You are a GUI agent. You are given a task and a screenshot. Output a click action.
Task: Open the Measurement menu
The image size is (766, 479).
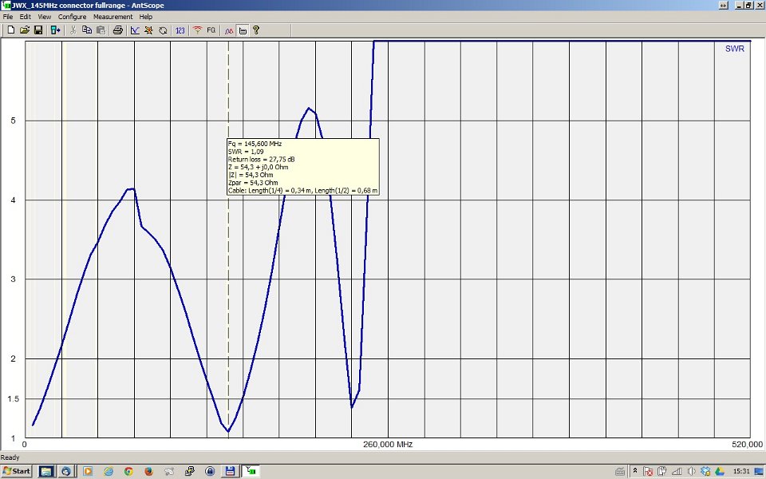[113, 17]
